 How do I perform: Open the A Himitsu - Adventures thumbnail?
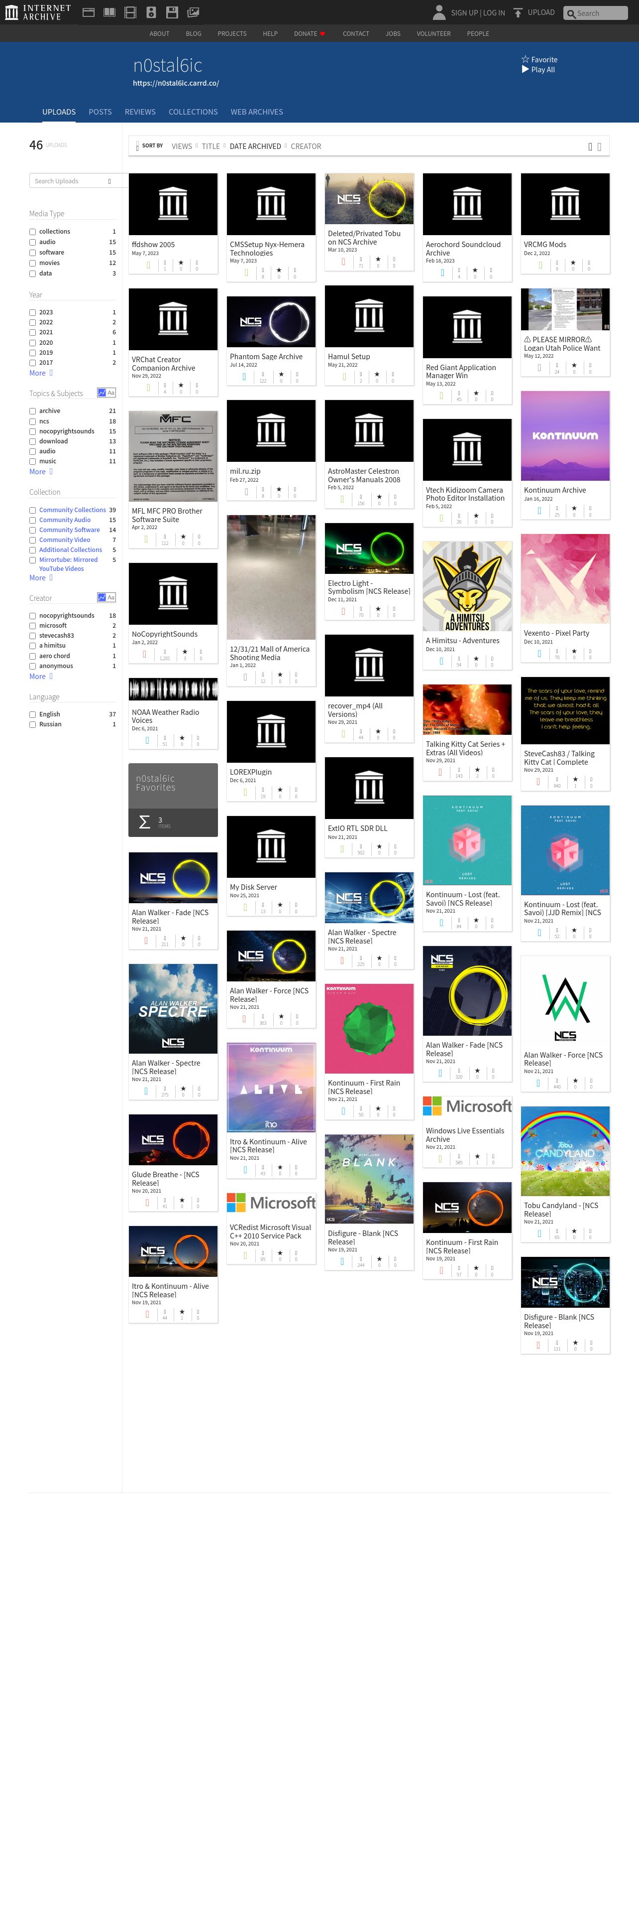tap(467, 586)
